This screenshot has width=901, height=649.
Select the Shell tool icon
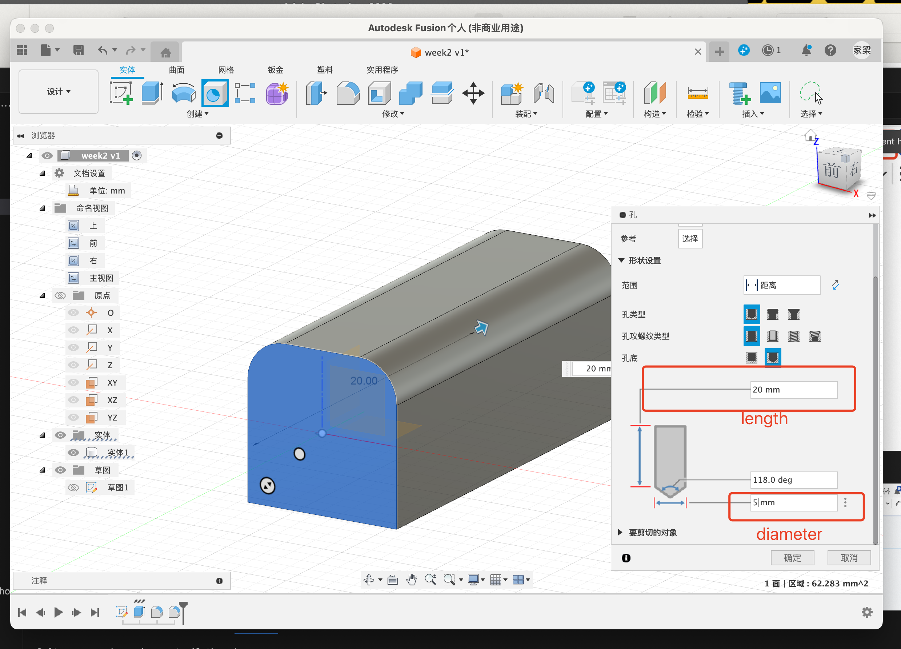[379, 93]
